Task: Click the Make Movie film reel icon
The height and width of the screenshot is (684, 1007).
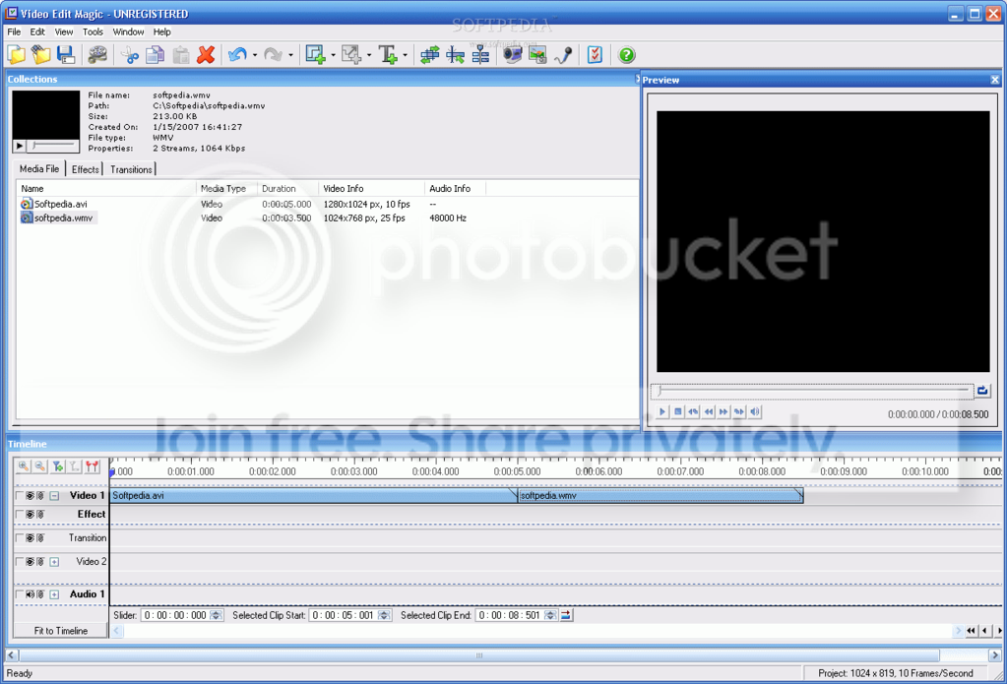Action: pyautogui.click(x=97, y=55)
